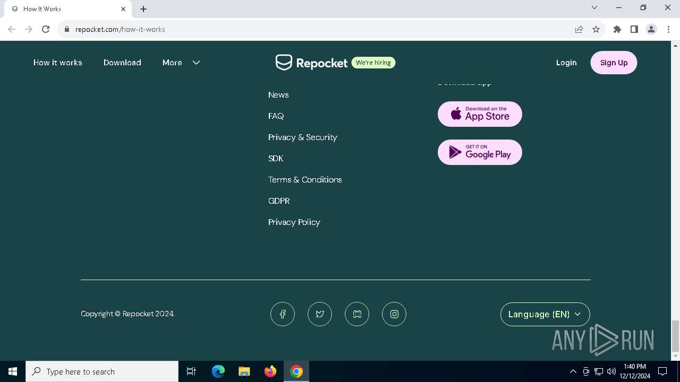Open the Twitter social icon

320,314
